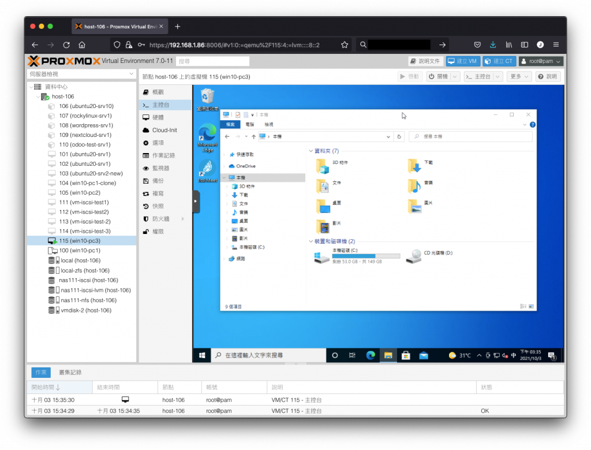Click the Explorer 搜尋 本機 search box

pyautogui.click(x=470, y=136)
